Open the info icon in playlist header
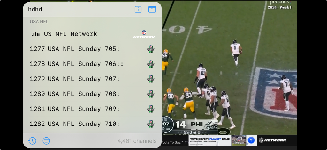Viewport: 327px width, 150px height. (138, 9)
